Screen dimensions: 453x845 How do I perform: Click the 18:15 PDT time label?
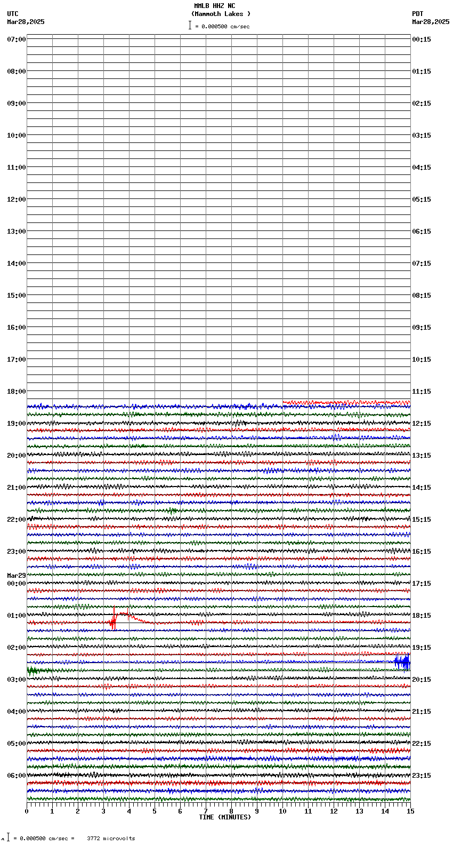(422, 616)
